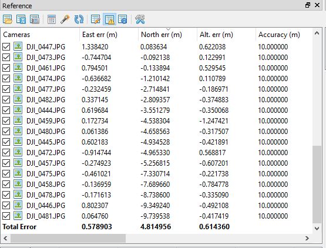326x248 pixels.
Task: Click the photo icon for DJI_0457.JPG
Action: 18,163
